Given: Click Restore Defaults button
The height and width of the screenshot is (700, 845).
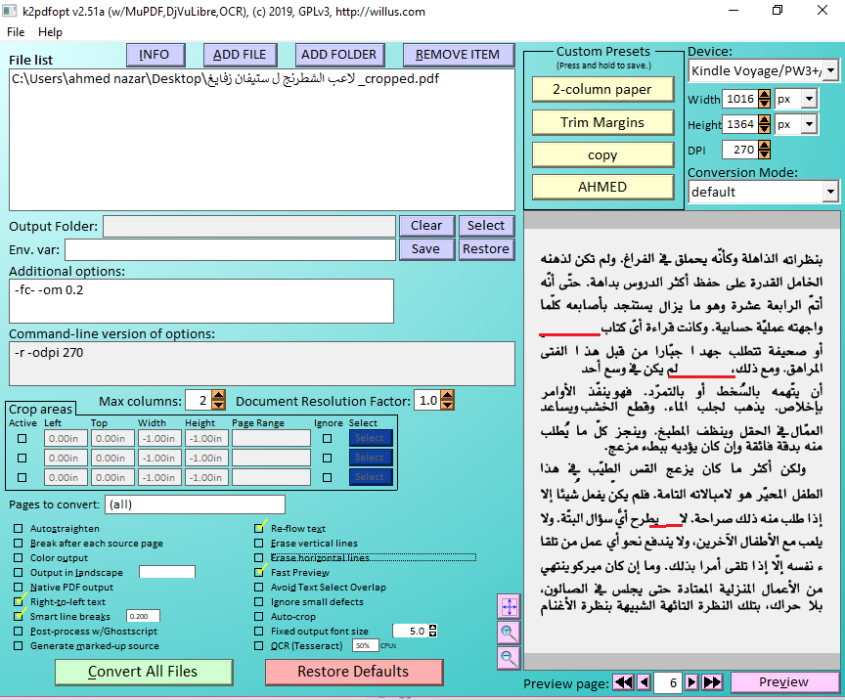Looking at the screenshot, I should tap(354, 672).
